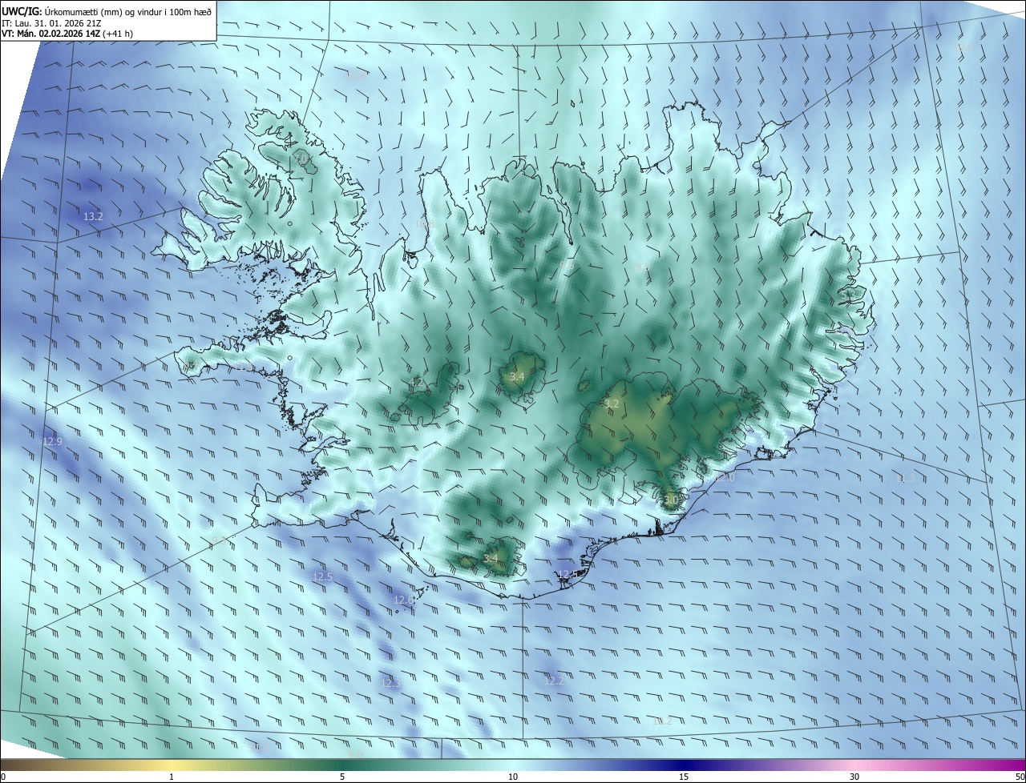Viewport: 1026px width, 783px height.
Task: Click the 12.5 value in the open sea southwest
Action: [322, 576]
